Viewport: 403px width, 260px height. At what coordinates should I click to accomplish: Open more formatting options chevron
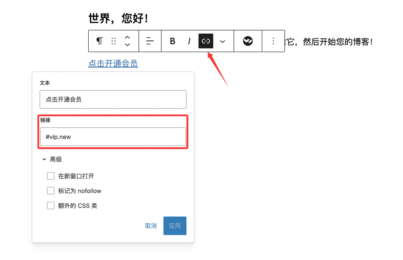pos(222,41)
